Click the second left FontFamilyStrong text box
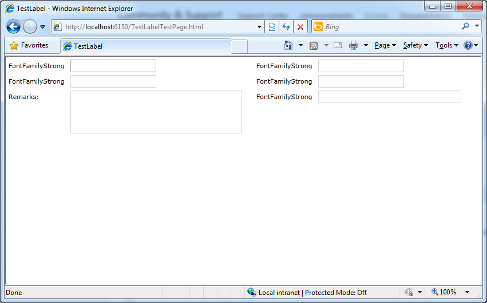Screen dimensions: 487x303 [x=113, y=81]
